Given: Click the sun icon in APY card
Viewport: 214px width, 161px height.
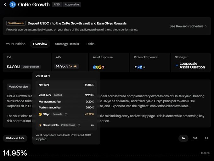Looking at the screenshot, I should [x=75, y=66].
